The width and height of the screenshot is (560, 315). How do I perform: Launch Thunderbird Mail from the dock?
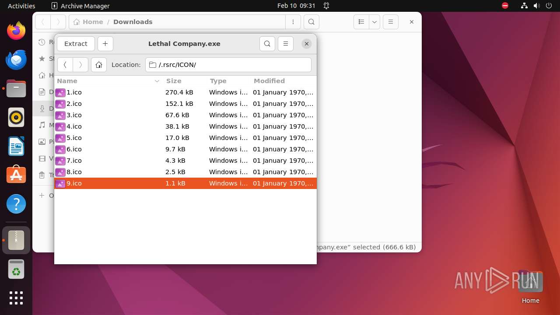click(x=16, y=59)
